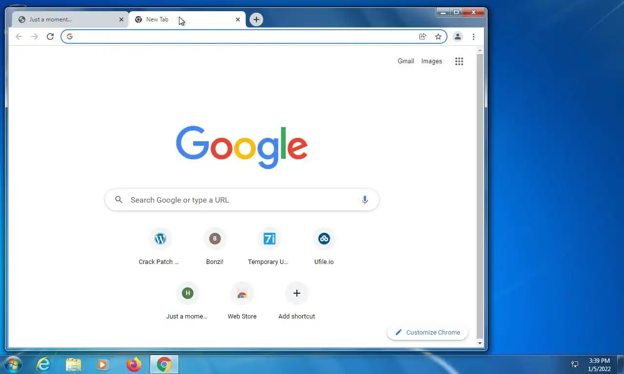
Task: Go back using the back arrow
Action: (19, 37)
